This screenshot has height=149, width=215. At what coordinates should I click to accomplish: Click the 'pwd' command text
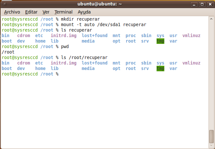coord(65,46)
